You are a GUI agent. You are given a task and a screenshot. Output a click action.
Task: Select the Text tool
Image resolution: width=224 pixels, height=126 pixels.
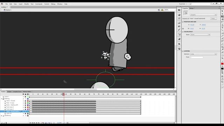tap(222, 27)
